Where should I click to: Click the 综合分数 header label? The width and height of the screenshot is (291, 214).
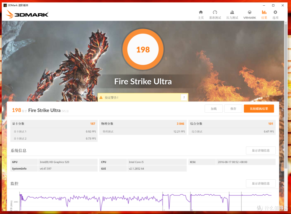pyautogui.click(x=196, y=124)
